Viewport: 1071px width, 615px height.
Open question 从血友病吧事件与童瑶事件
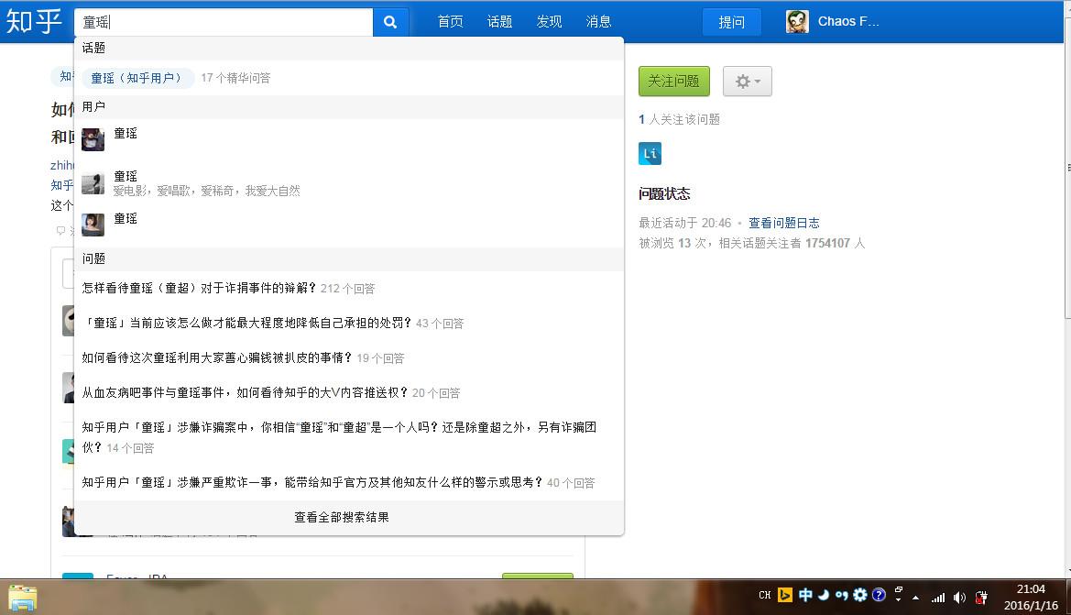(x=245, y=393)
